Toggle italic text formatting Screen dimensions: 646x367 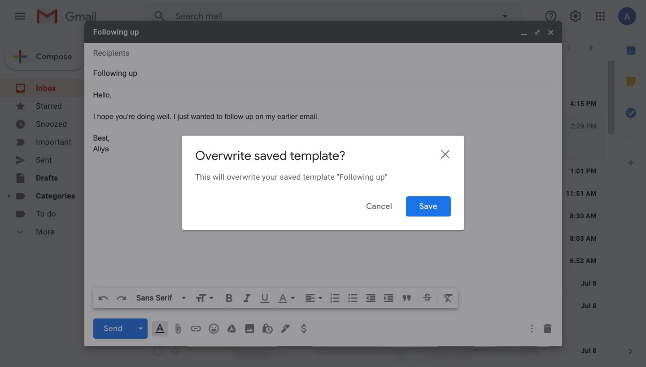(247, 298)
